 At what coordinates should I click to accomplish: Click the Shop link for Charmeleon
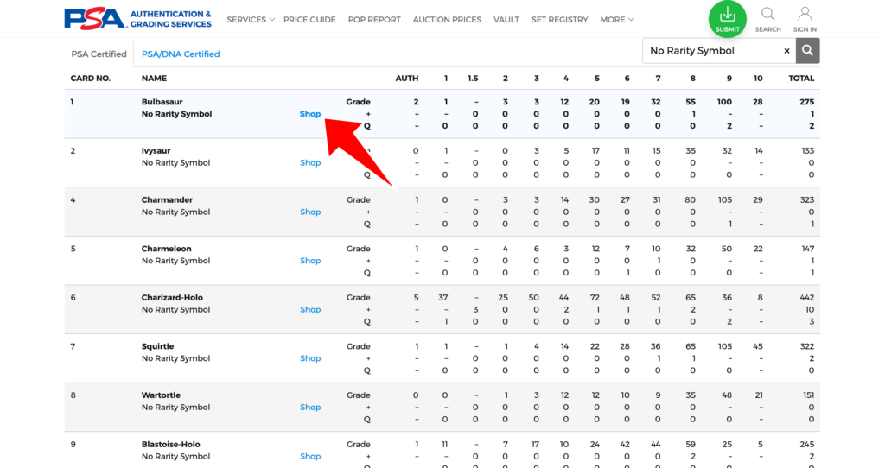[310, 261]
